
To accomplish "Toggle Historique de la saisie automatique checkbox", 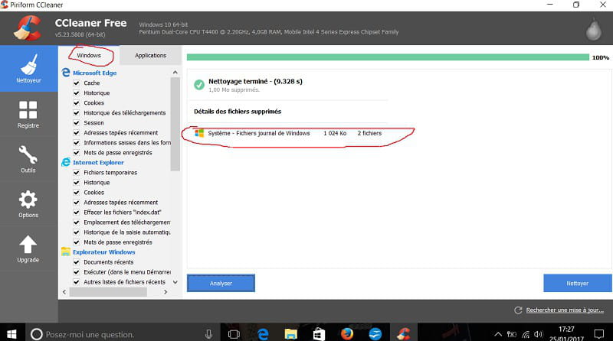I will [x=77, y=232].
